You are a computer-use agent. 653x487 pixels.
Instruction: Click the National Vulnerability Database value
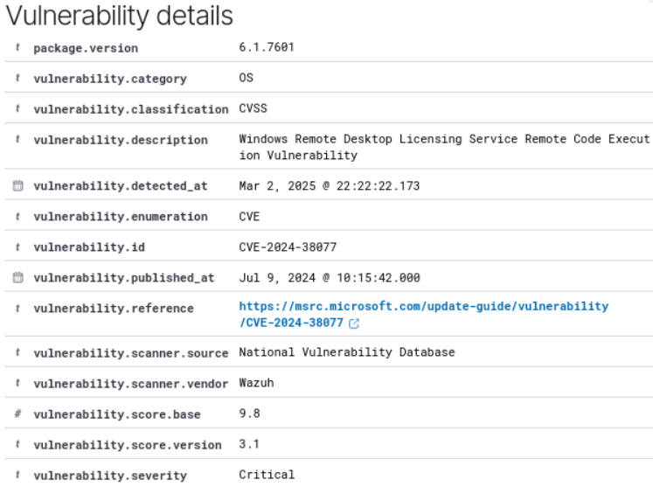[x=347, y=352]
